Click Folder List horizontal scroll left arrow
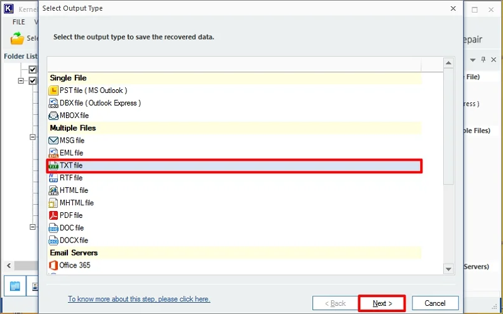This screenshot has height=314, width=503. click(9, 266)
